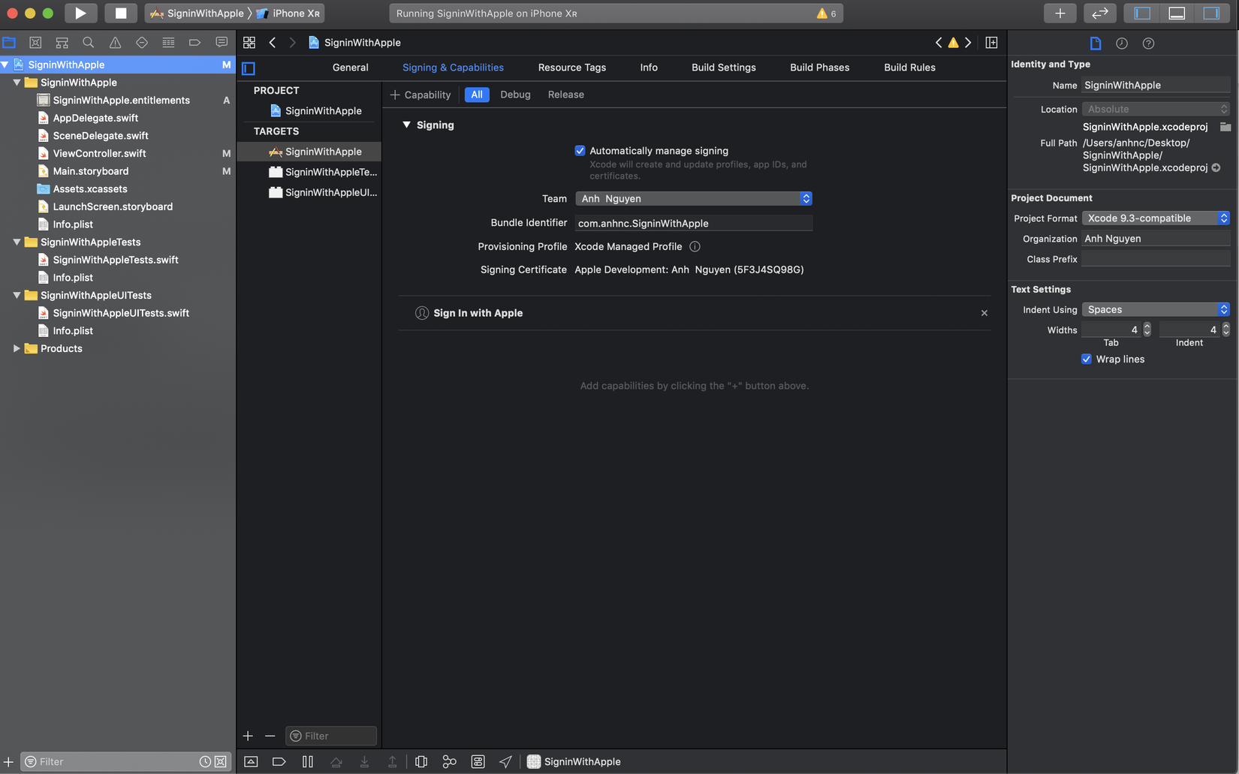Image resolution: width=1239 pixels, height=774 pixels.
Task: Collapse the SigninWithAppleTests folder
Action: 17,242
